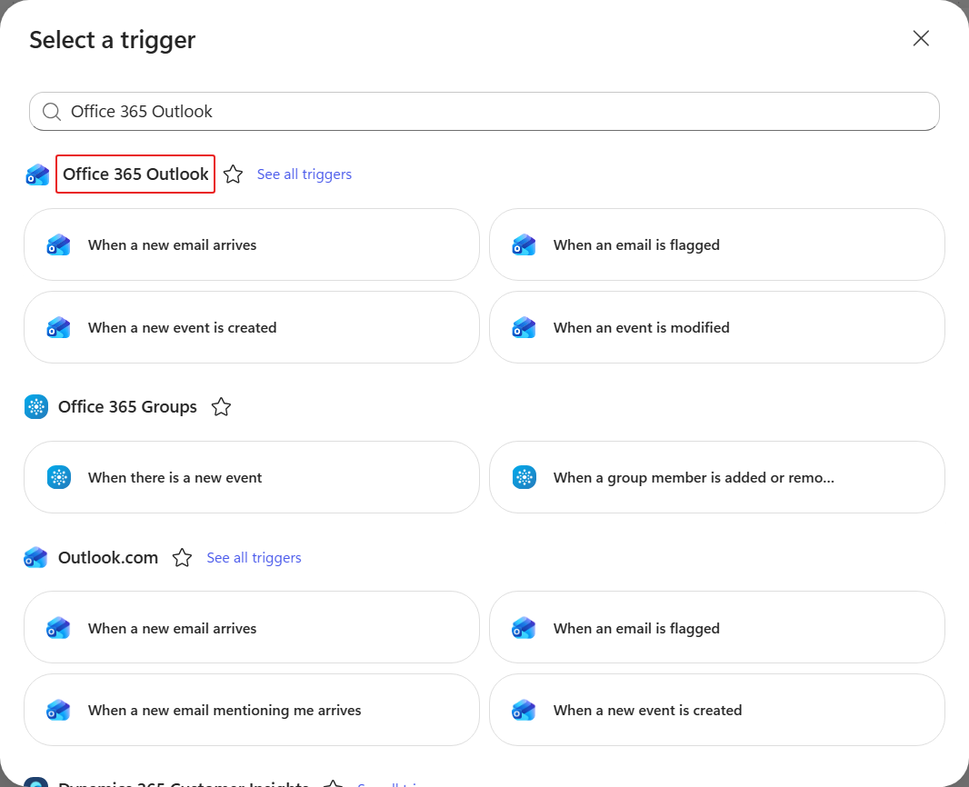Click icon on event is modified card
This screenshot has width=969, height=787.
pos(524,327)
